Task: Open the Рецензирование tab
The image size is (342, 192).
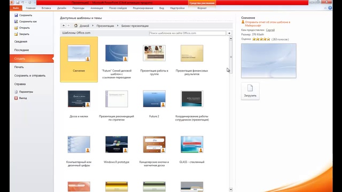Action: click(x=143, y=8)
